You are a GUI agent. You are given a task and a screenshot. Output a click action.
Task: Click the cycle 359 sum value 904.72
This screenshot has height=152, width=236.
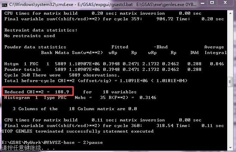click(x=165, y=19)
